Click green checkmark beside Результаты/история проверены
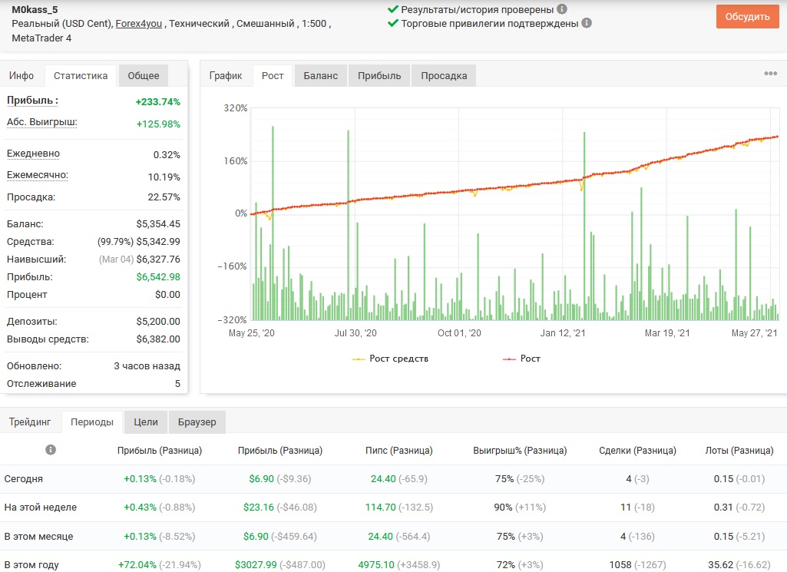 click(x=393, y=9)
